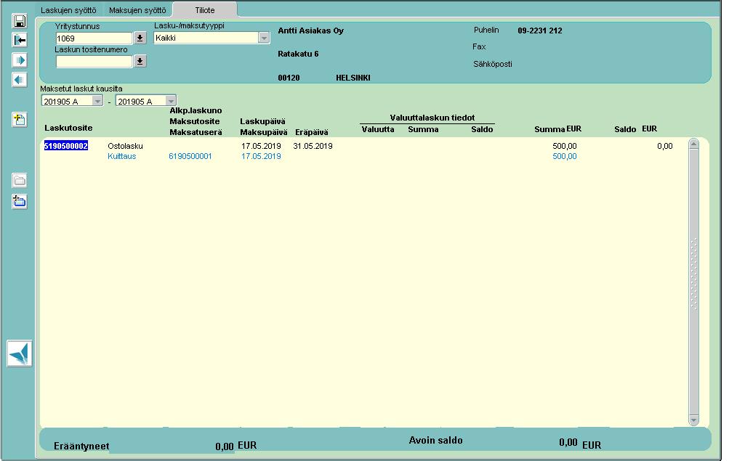The width and height of the screenshot is (729, 461).
Task: Open Laskun tositenumero lookup arrow button
Action: click(x=140, y=61)
